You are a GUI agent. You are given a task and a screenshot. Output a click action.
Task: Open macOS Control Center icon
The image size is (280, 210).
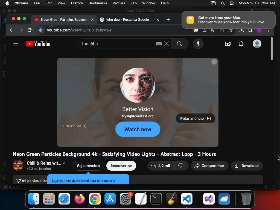click(x=232, y=3)
